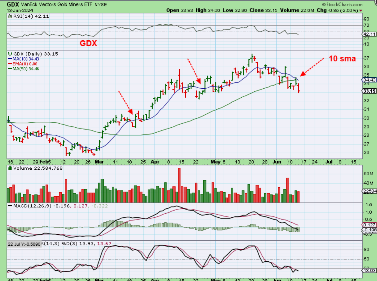This screenshot has width=377, height=281.
Task: Click the High 34.06 value
Action: coord(208,10)
